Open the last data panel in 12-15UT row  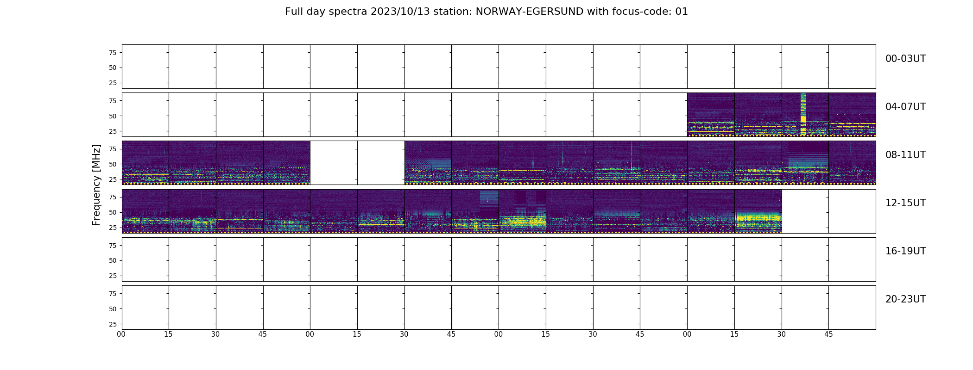[758, 211]
